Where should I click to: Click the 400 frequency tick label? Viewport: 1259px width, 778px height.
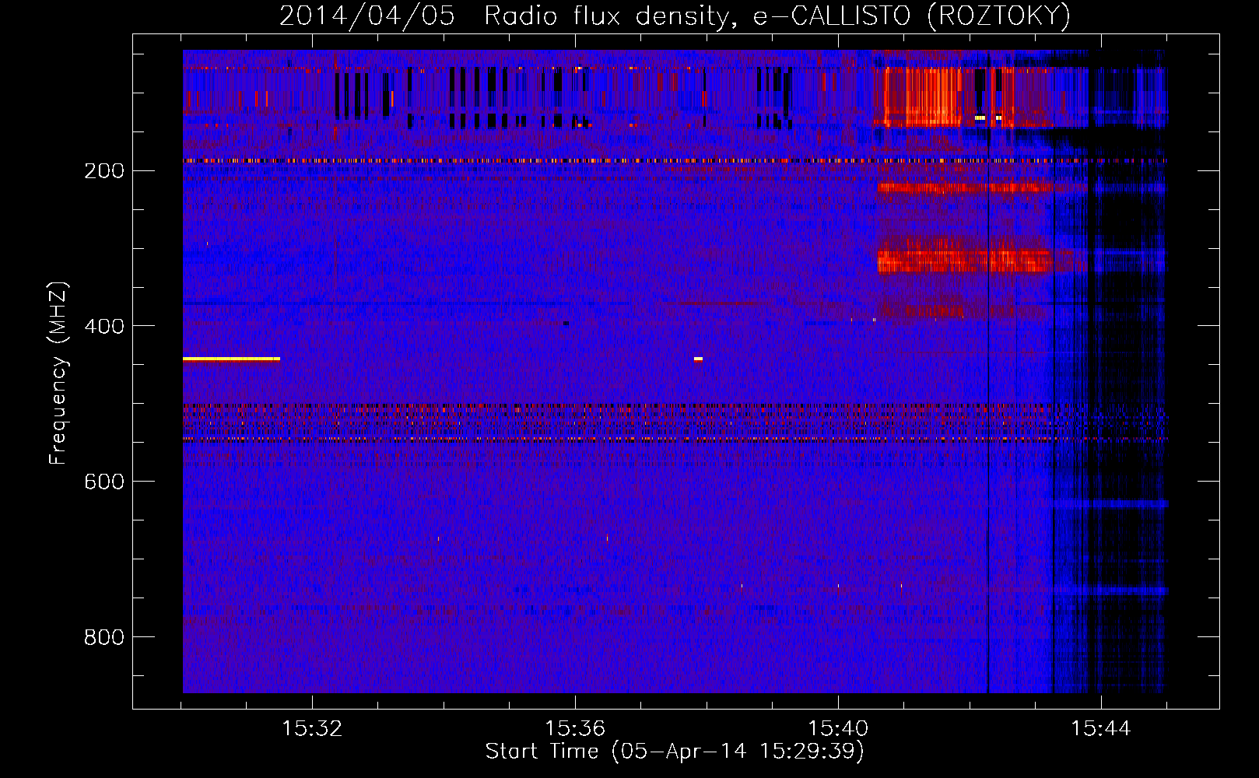pos(104,327)
